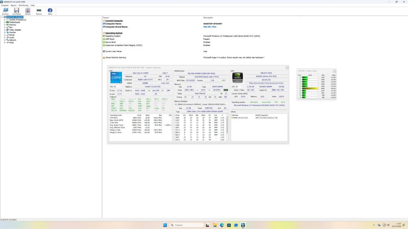Collapse the DESKTOP-SFVE4M7 root node
Viewport: 408px width, 229px height.
(2, 17)
